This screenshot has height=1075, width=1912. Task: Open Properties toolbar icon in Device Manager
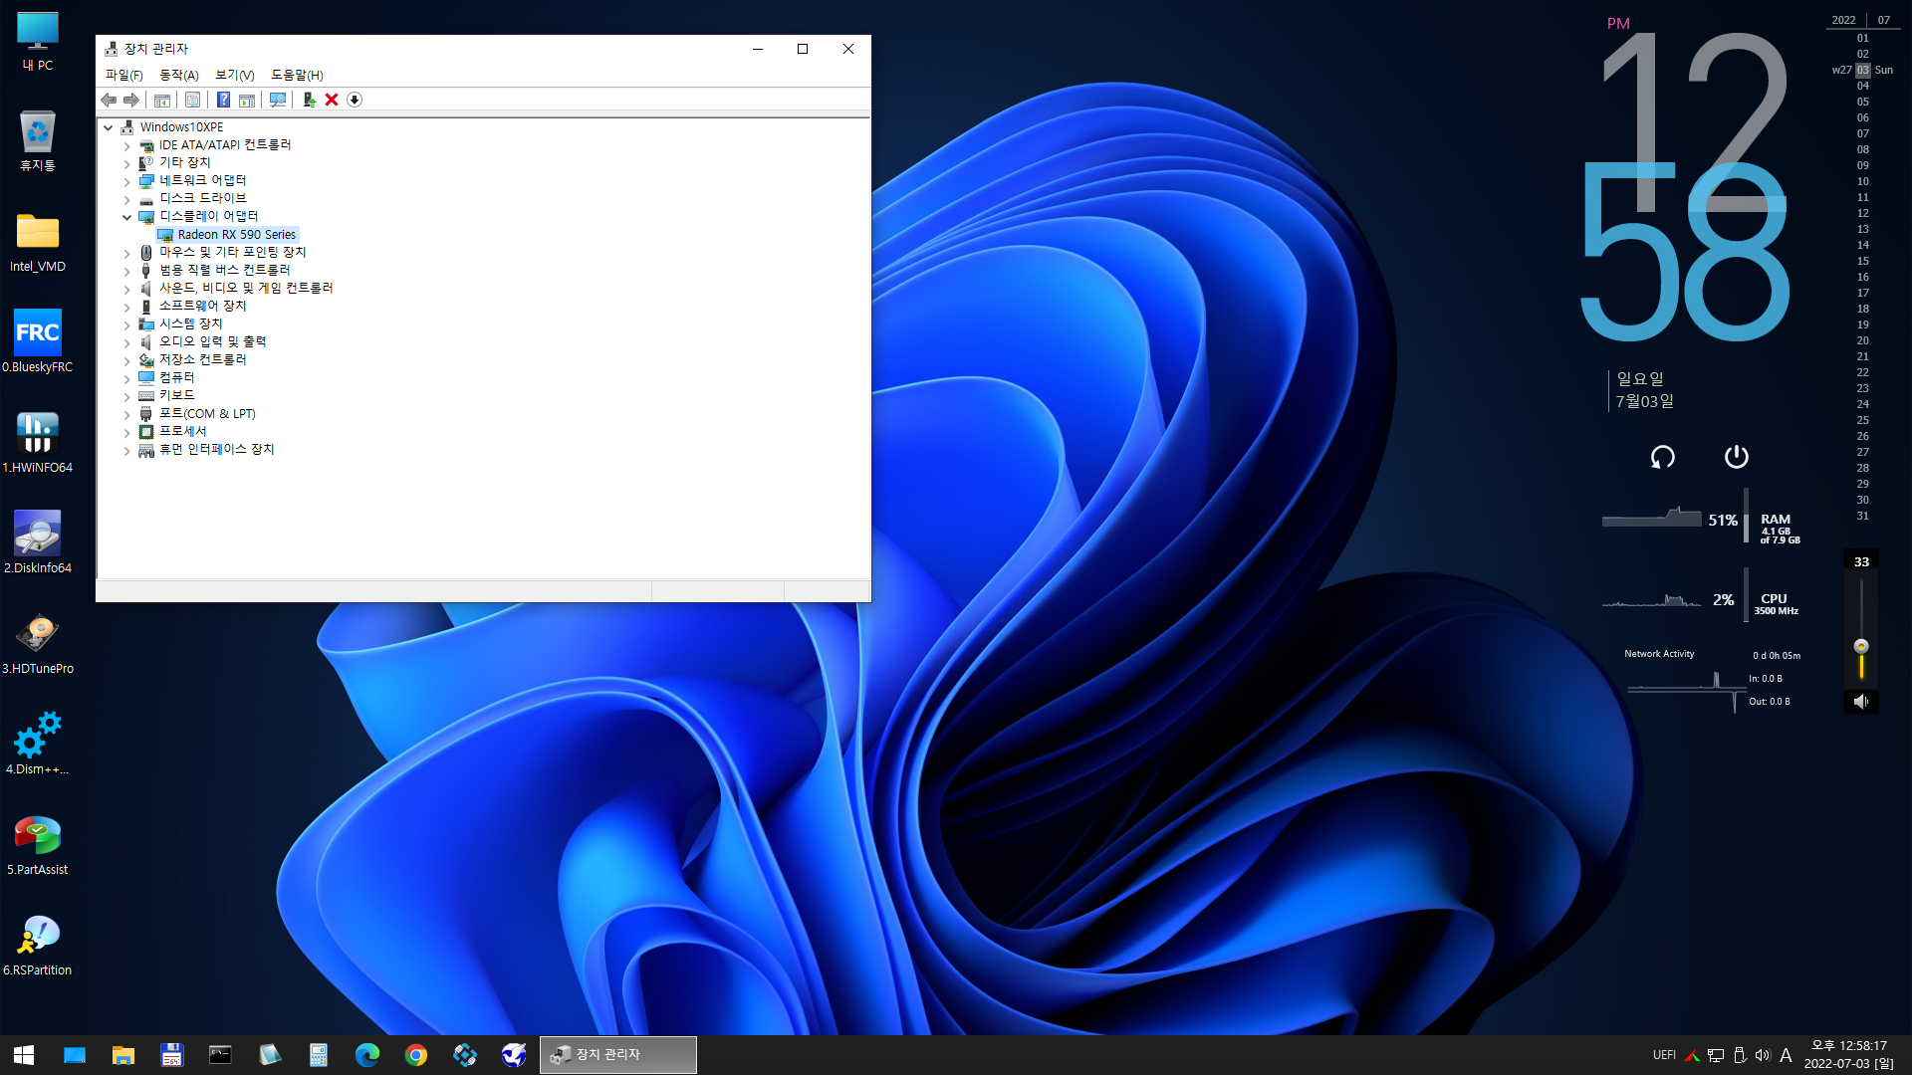coord(193,100)
